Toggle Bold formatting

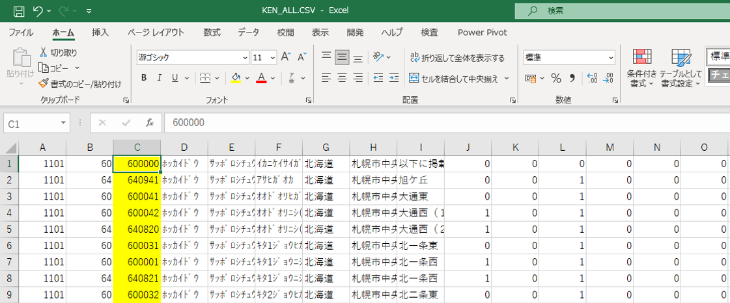143,79
